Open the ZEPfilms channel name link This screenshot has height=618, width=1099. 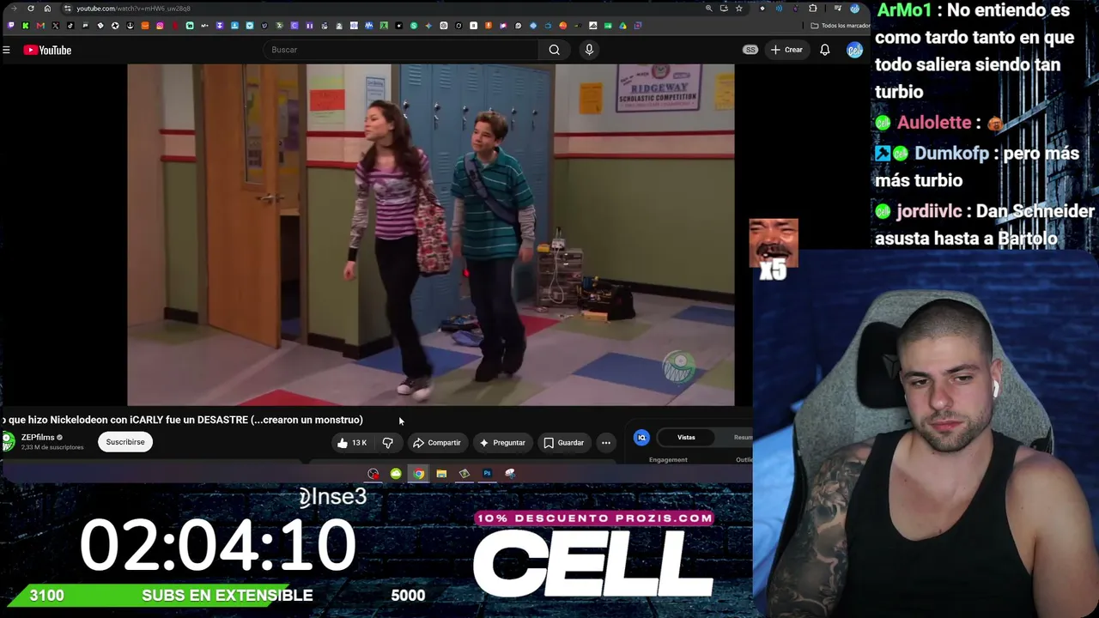(x=38, y=438)
